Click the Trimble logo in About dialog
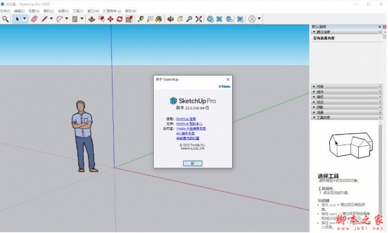Viewport: 388px width, 233px height. [x=224, y=86]
